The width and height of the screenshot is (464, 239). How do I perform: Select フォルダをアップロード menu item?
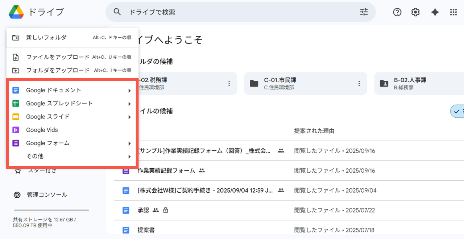pyautogui.click(x=72, y=70)
